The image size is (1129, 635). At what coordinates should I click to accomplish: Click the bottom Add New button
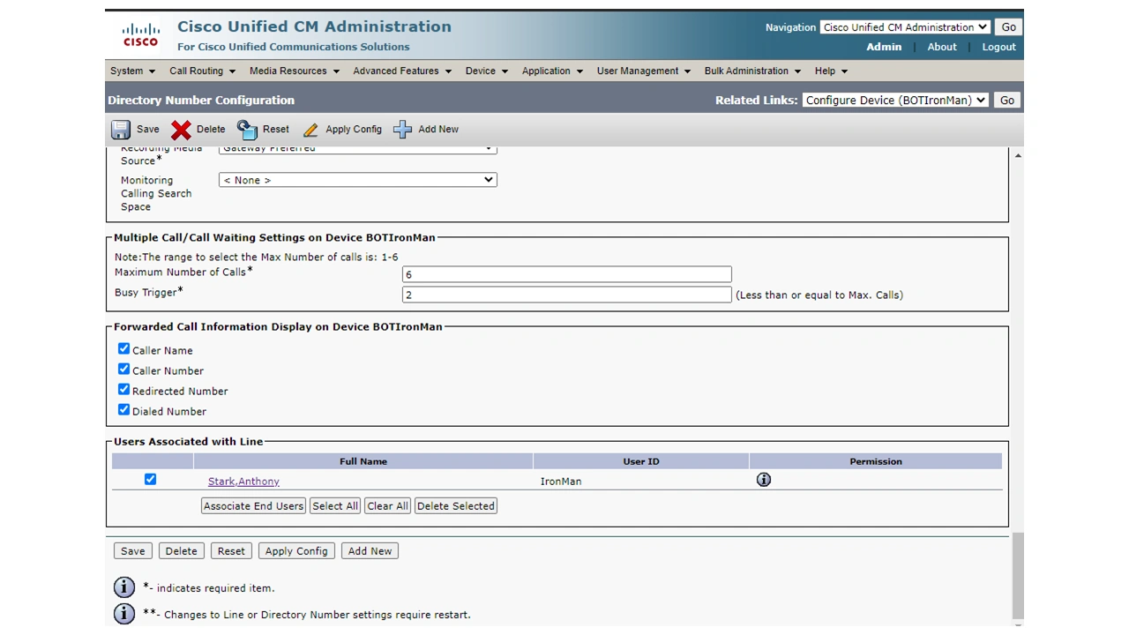370,551
